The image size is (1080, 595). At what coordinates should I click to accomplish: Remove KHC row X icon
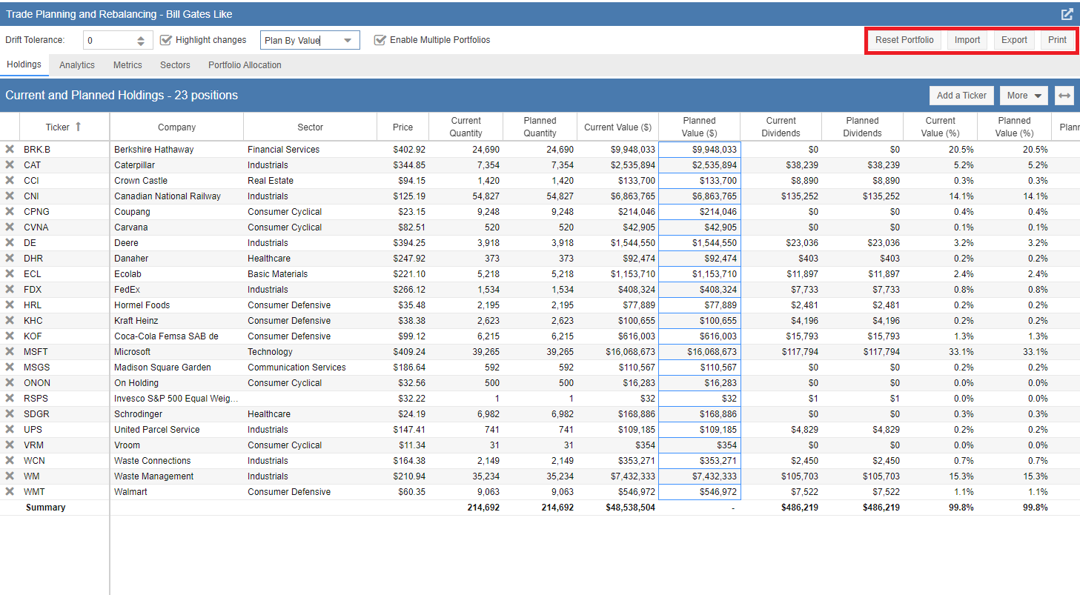coord(10,320)
